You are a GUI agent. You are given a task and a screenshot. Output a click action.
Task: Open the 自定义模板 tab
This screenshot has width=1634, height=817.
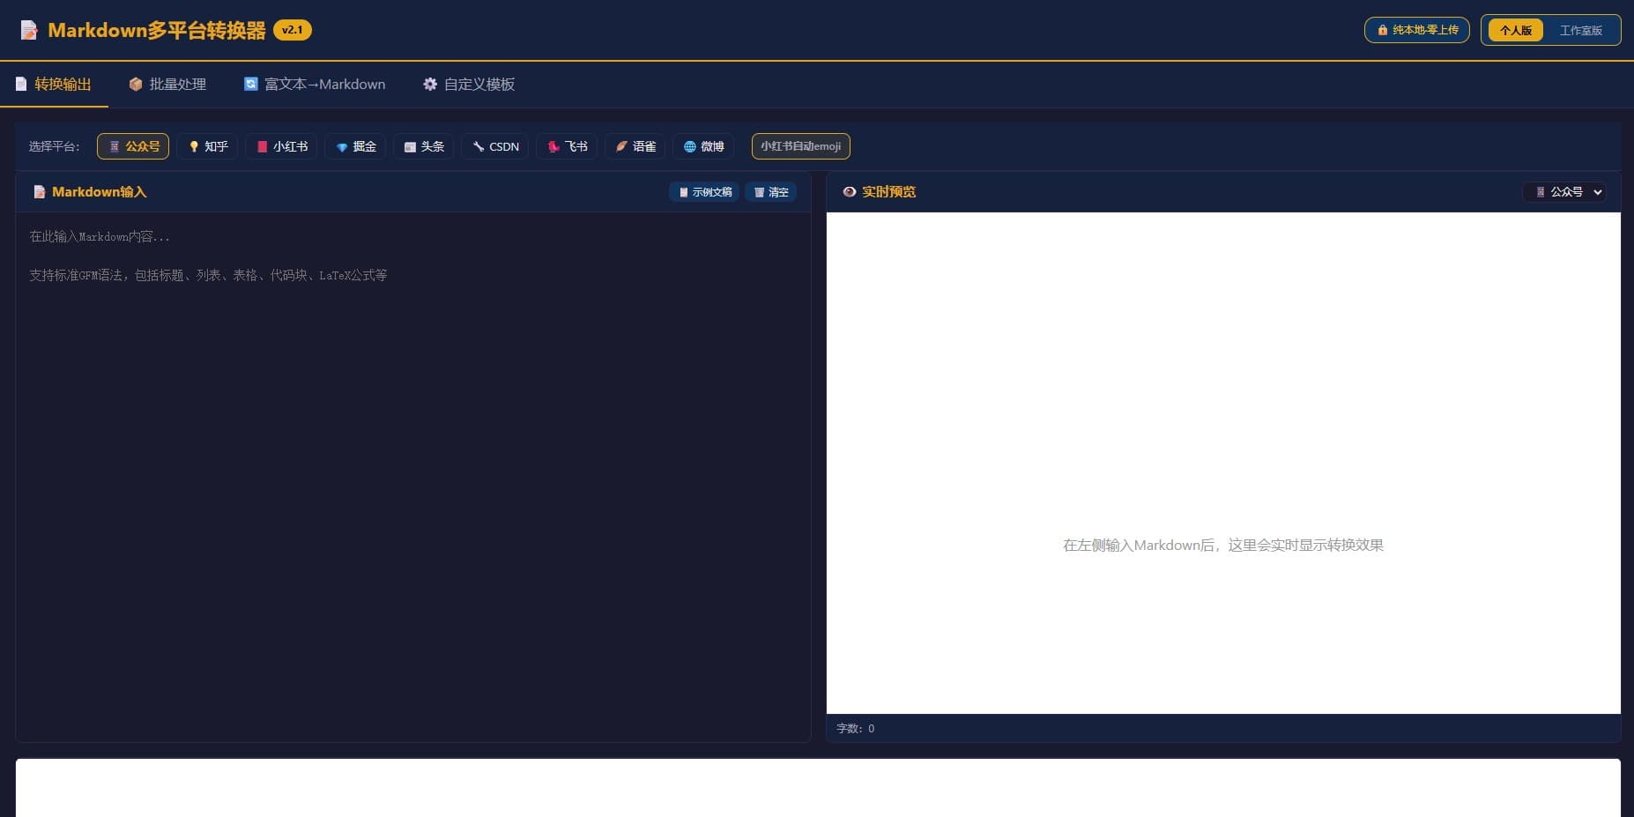(x=469, y=85)
